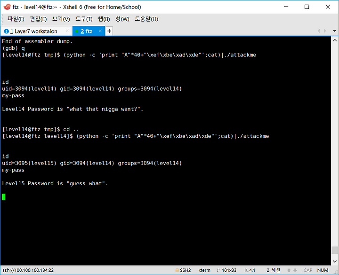Click the up arrow icon in status bar

pyautogui.click(x=289, y=270)
